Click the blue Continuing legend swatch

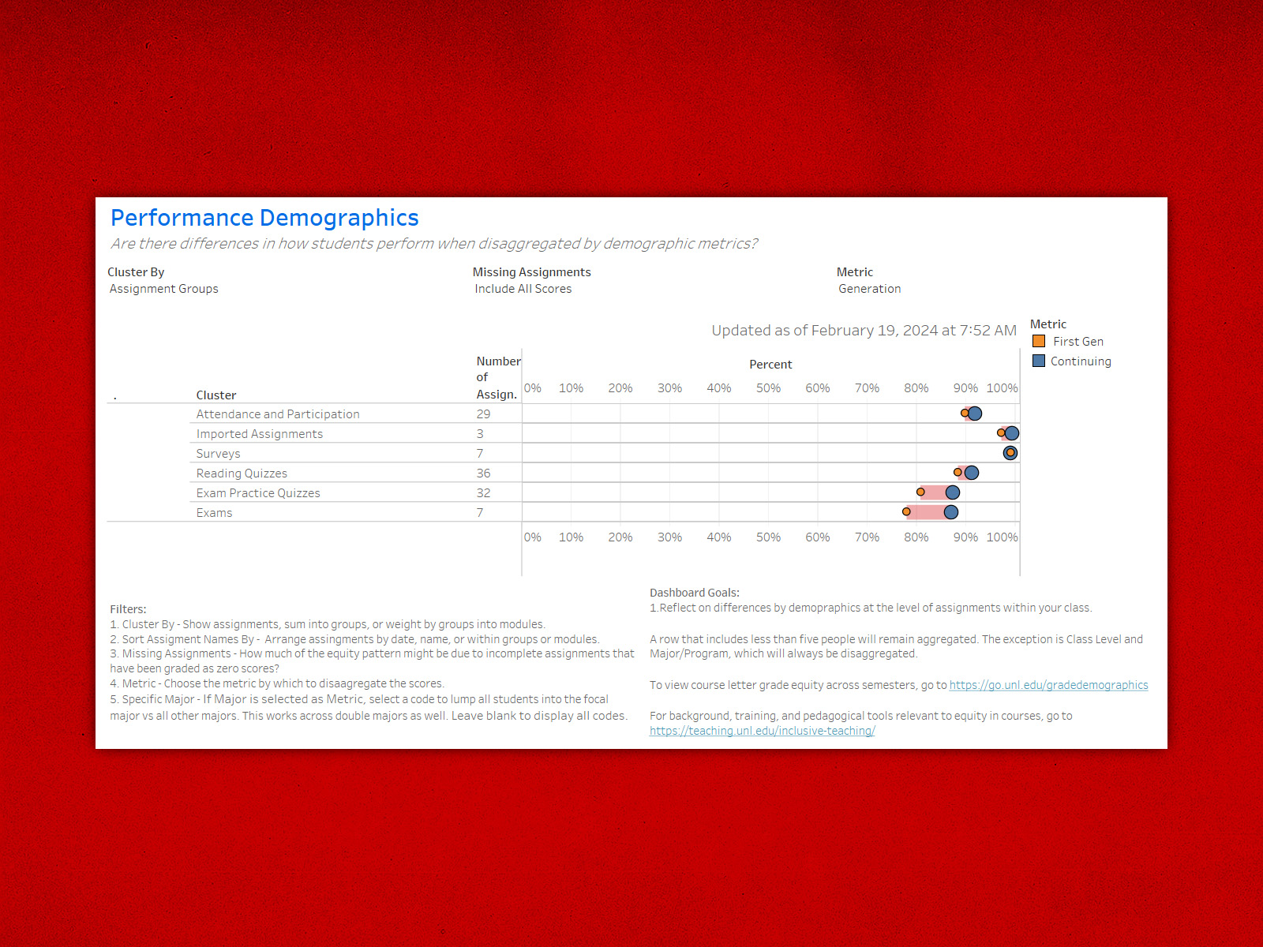coord(1039,361)
